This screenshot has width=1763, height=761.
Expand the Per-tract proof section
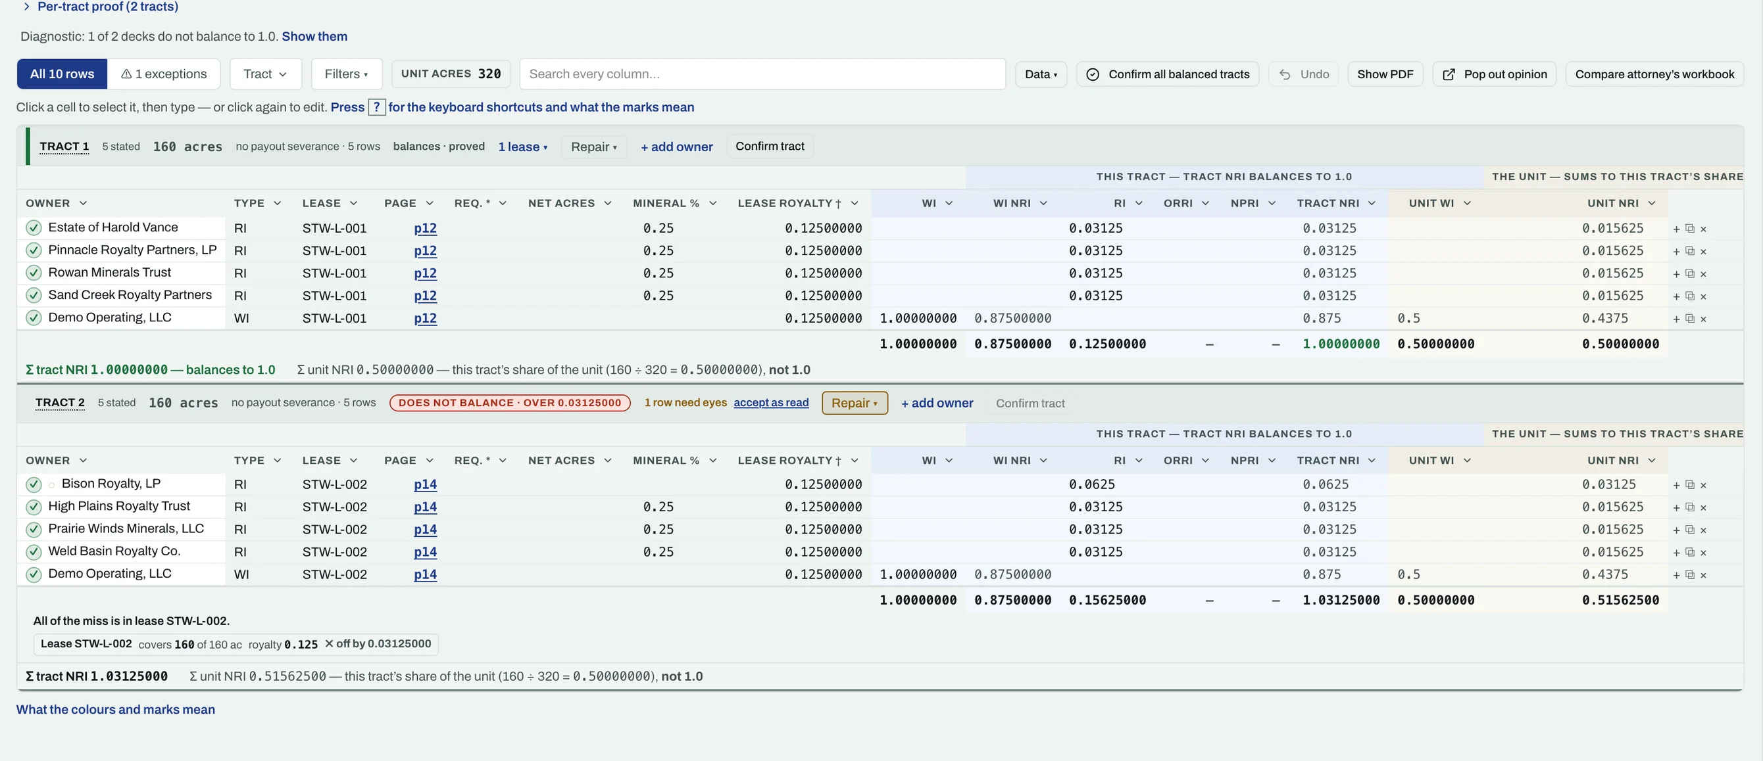101,7
